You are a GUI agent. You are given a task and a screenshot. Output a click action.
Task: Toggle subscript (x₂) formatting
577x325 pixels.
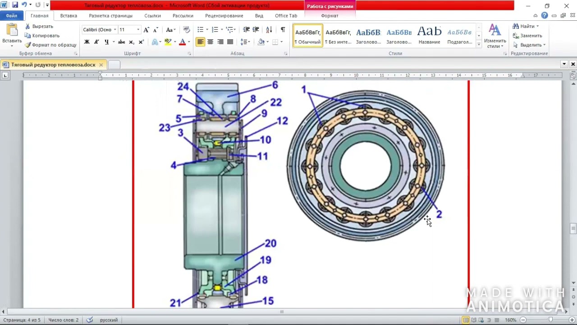[132, 42]
